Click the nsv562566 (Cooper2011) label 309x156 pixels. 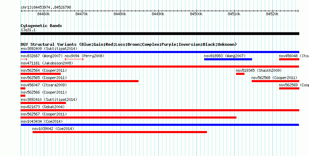click(44, 92)
